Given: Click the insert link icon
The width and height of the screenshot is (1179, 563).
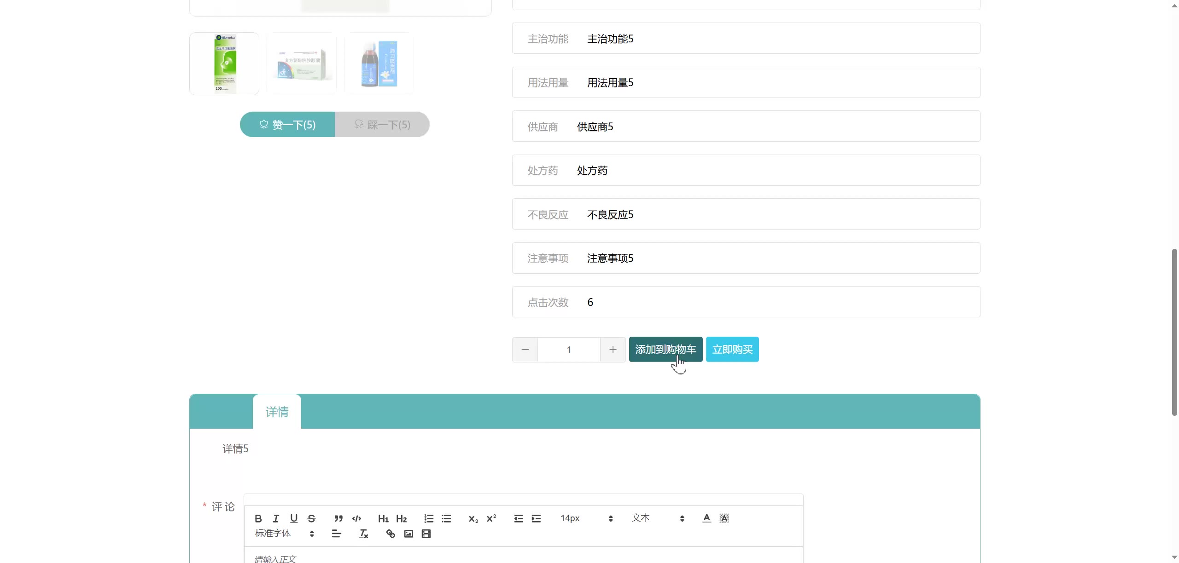Looking at the screenshot, I should click(391, 534).
